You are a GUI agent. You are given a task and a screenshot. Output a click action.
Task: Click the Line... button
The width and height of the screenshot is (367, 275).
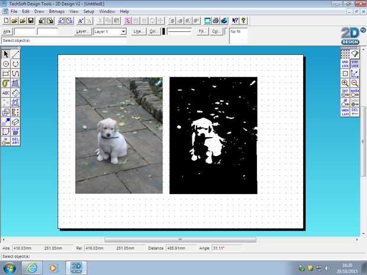pos(139,31)
